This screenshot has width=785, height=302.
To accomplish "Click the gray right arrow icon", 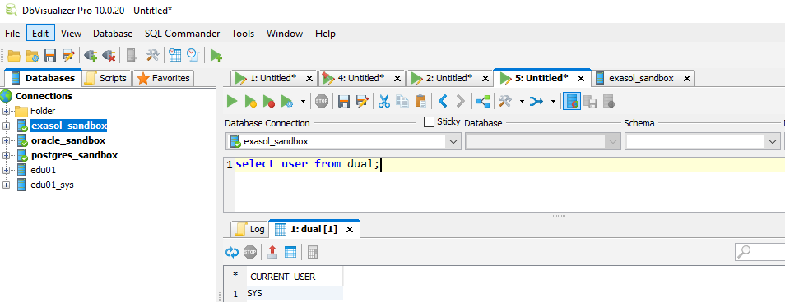I will 461,101.
